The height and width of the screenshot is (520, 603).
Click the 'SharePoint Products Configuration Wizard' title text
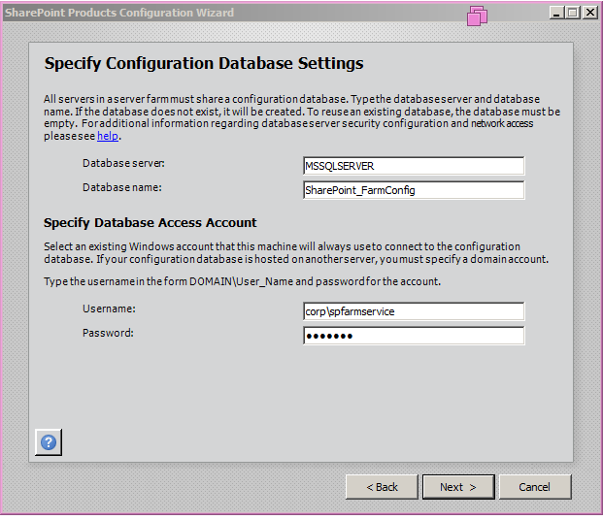(119, 13)
